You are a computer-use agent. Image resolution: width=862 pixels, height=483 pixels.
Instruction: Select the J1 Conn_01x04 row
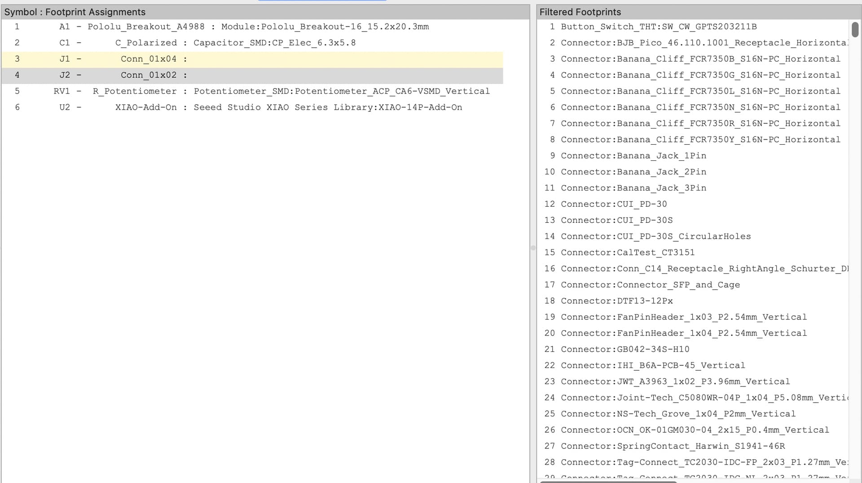click(x=252, y=59)
